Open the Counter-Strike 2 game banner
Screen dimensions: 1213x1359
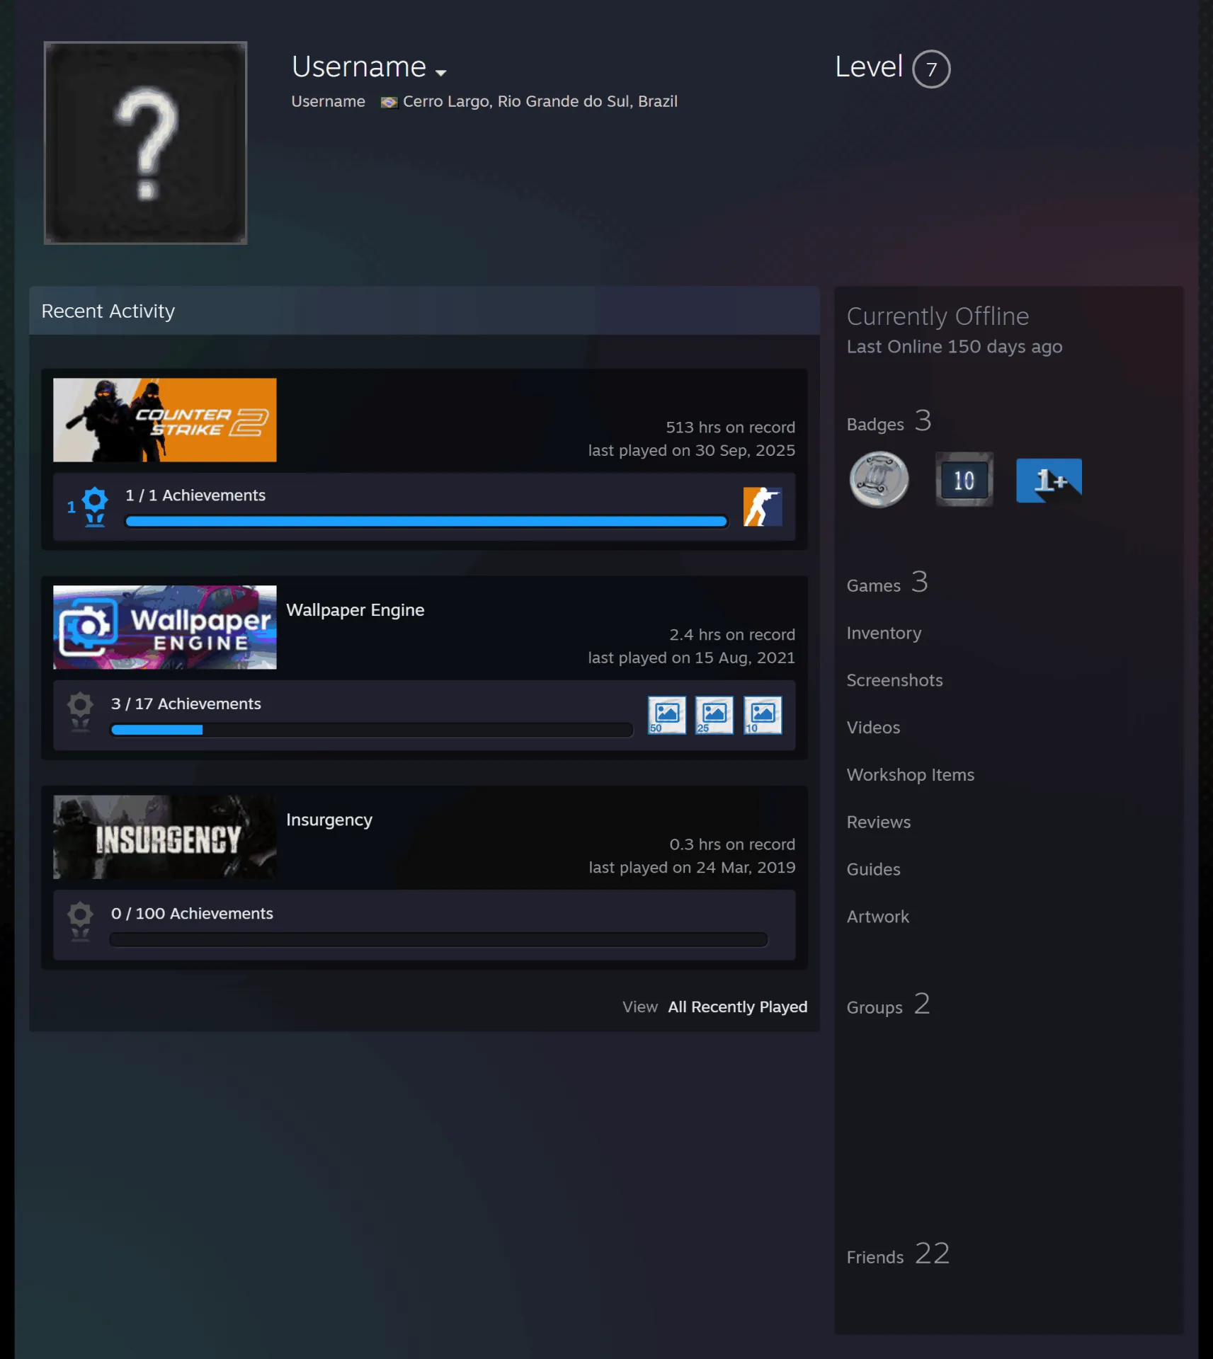pyautogui.click(x=165, y=420)
